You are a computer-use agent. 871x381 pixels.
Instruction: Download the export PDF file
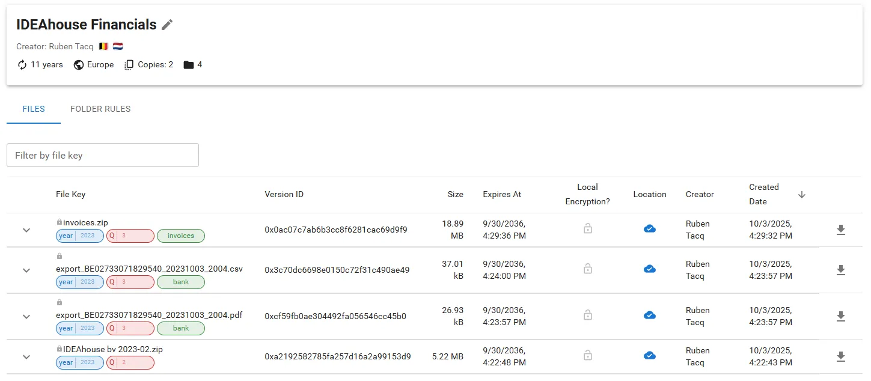point(841,316)
